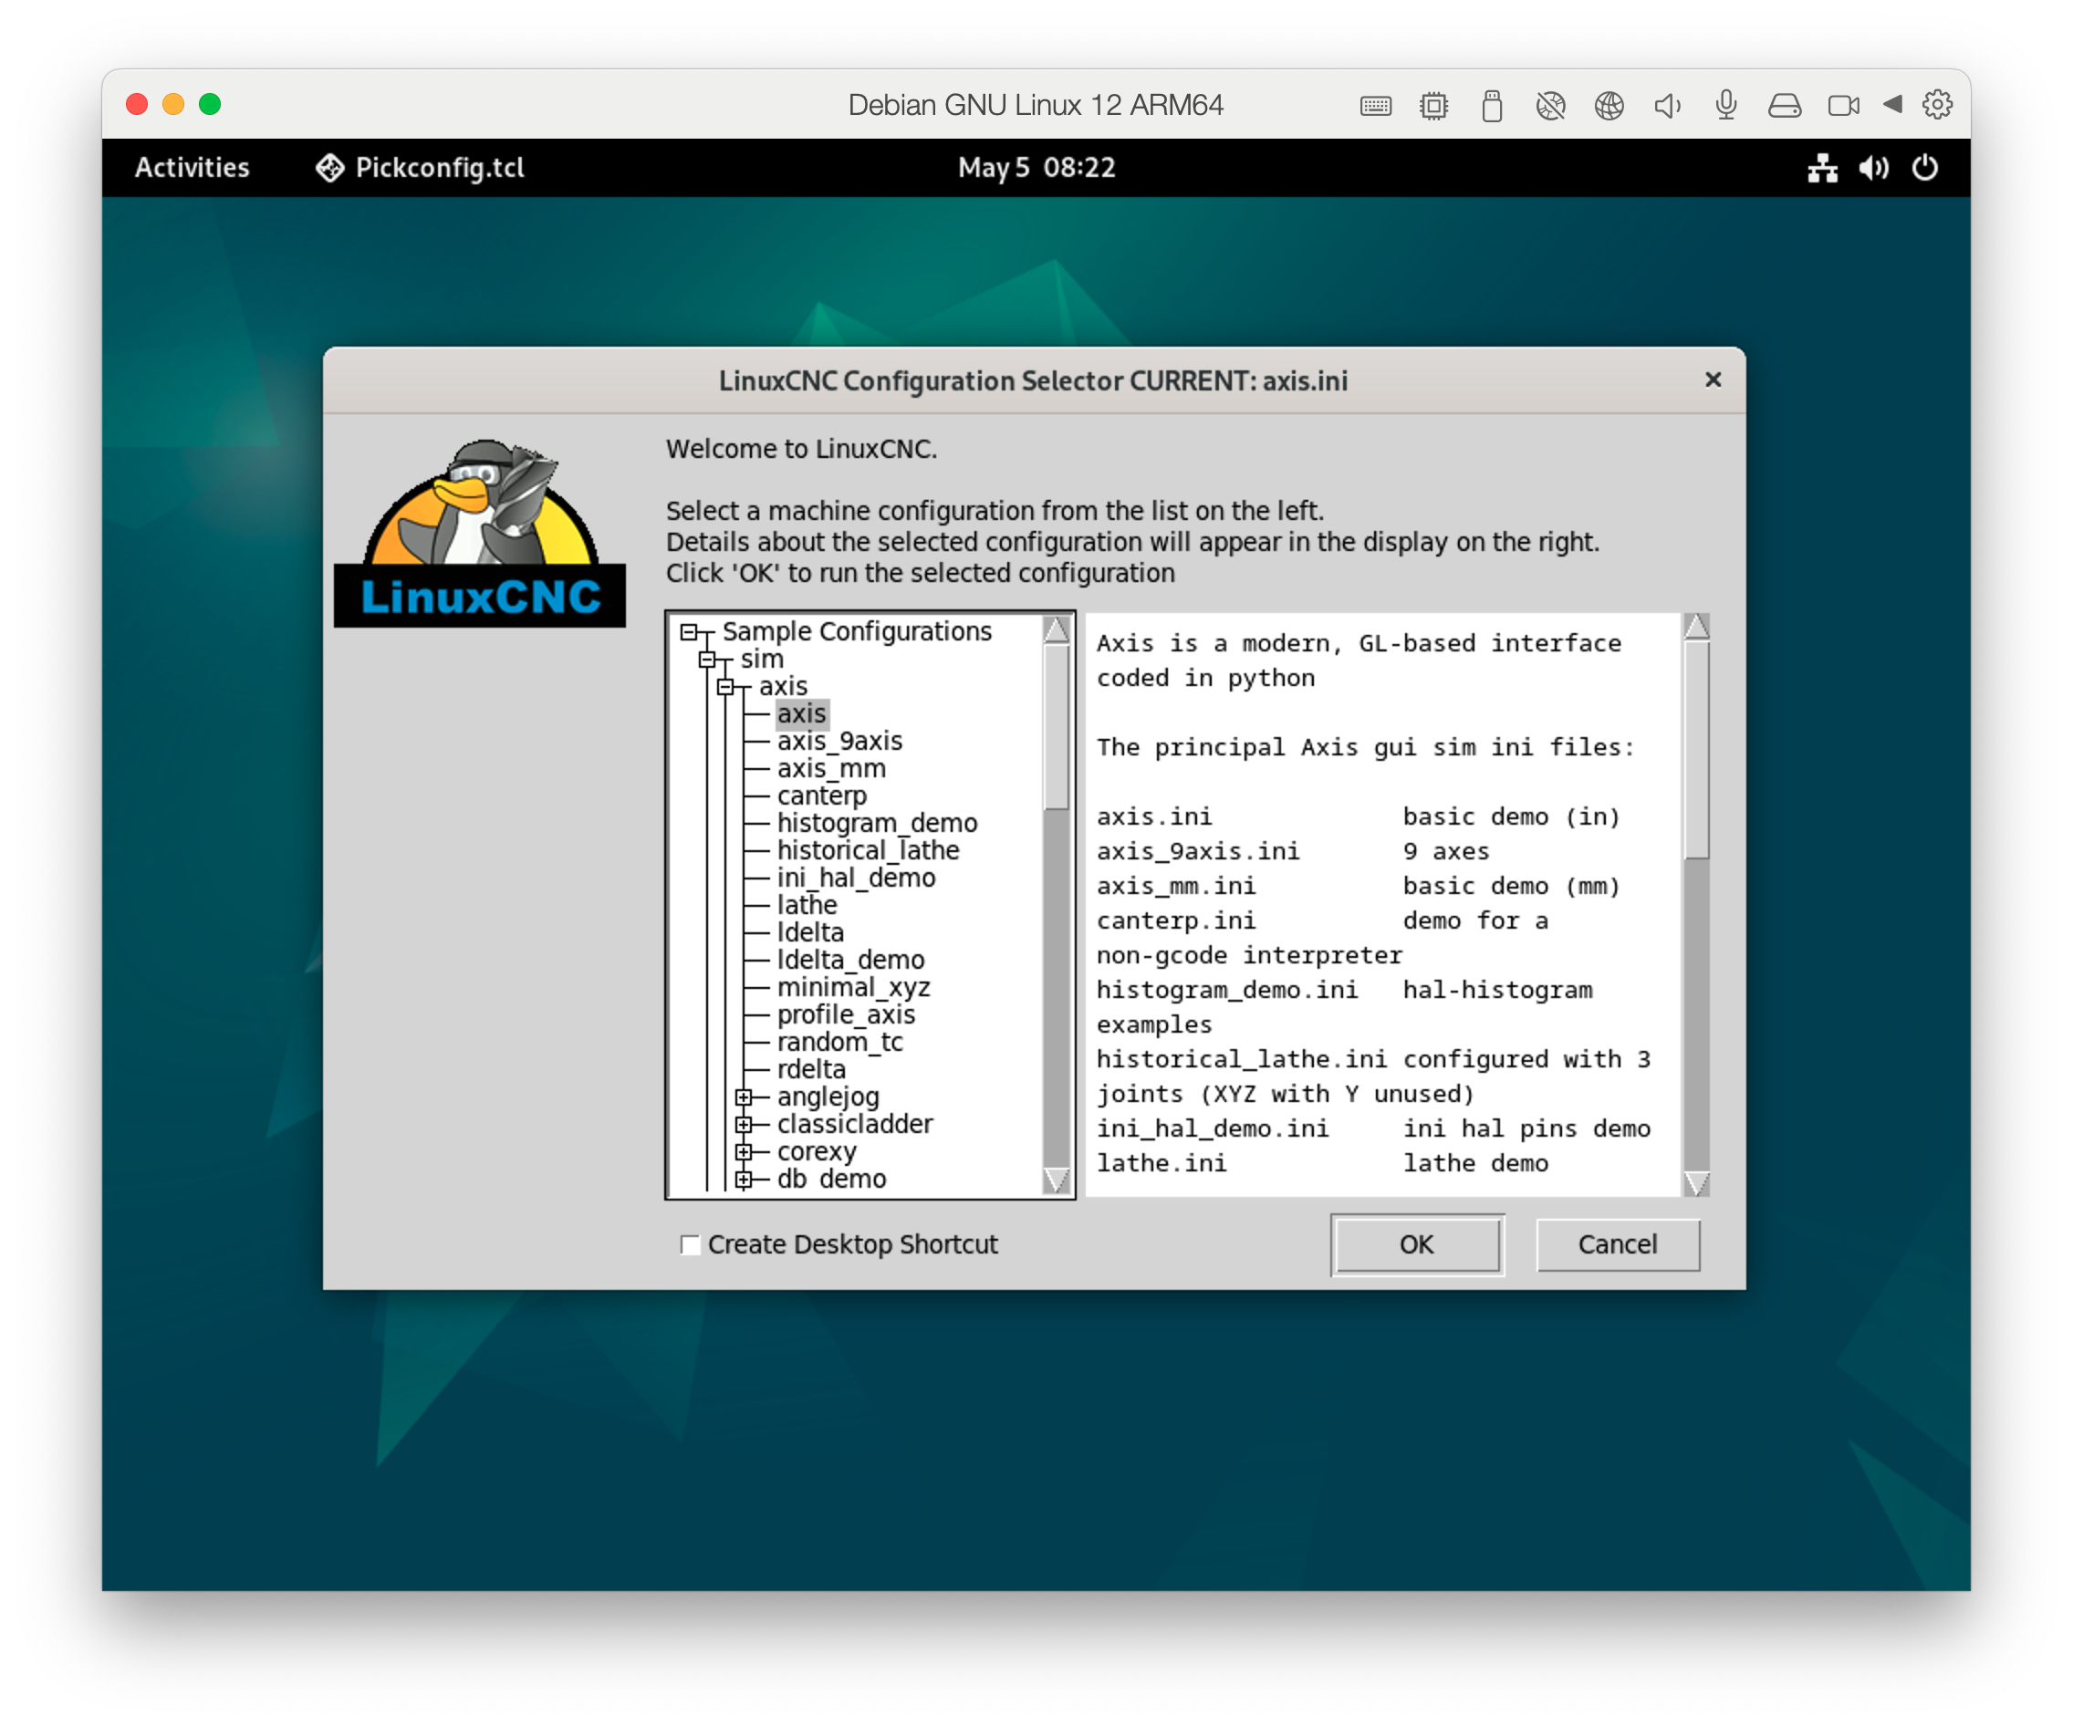The height and width of the screenshot is (1726, 2073).
Task: Click the config tree scroll up arrow
Action: click(1057, 629)
